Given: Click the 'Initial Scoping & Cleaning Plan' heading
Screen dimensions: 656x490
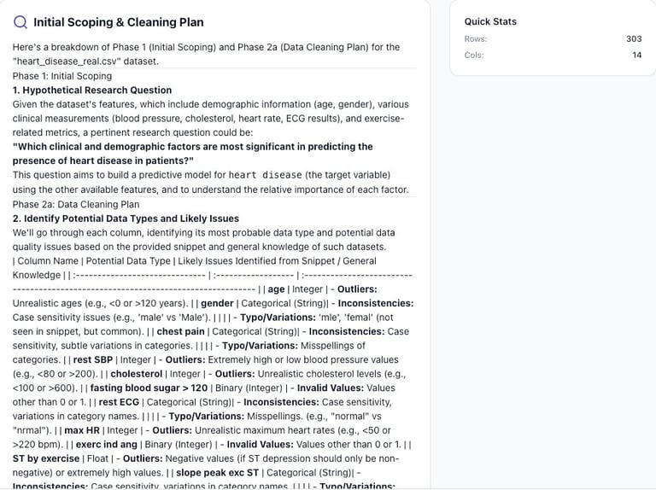Looking at the screenshot, I should pos(119,22).
